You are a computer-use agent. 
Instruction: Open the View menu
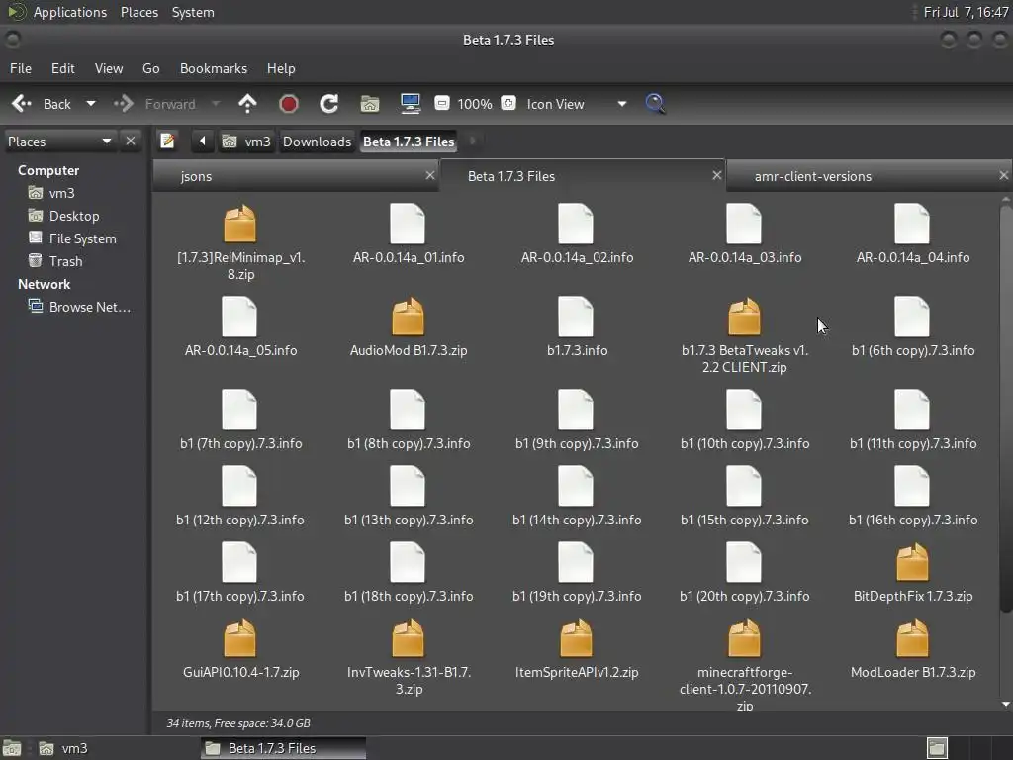click(109, 68)
